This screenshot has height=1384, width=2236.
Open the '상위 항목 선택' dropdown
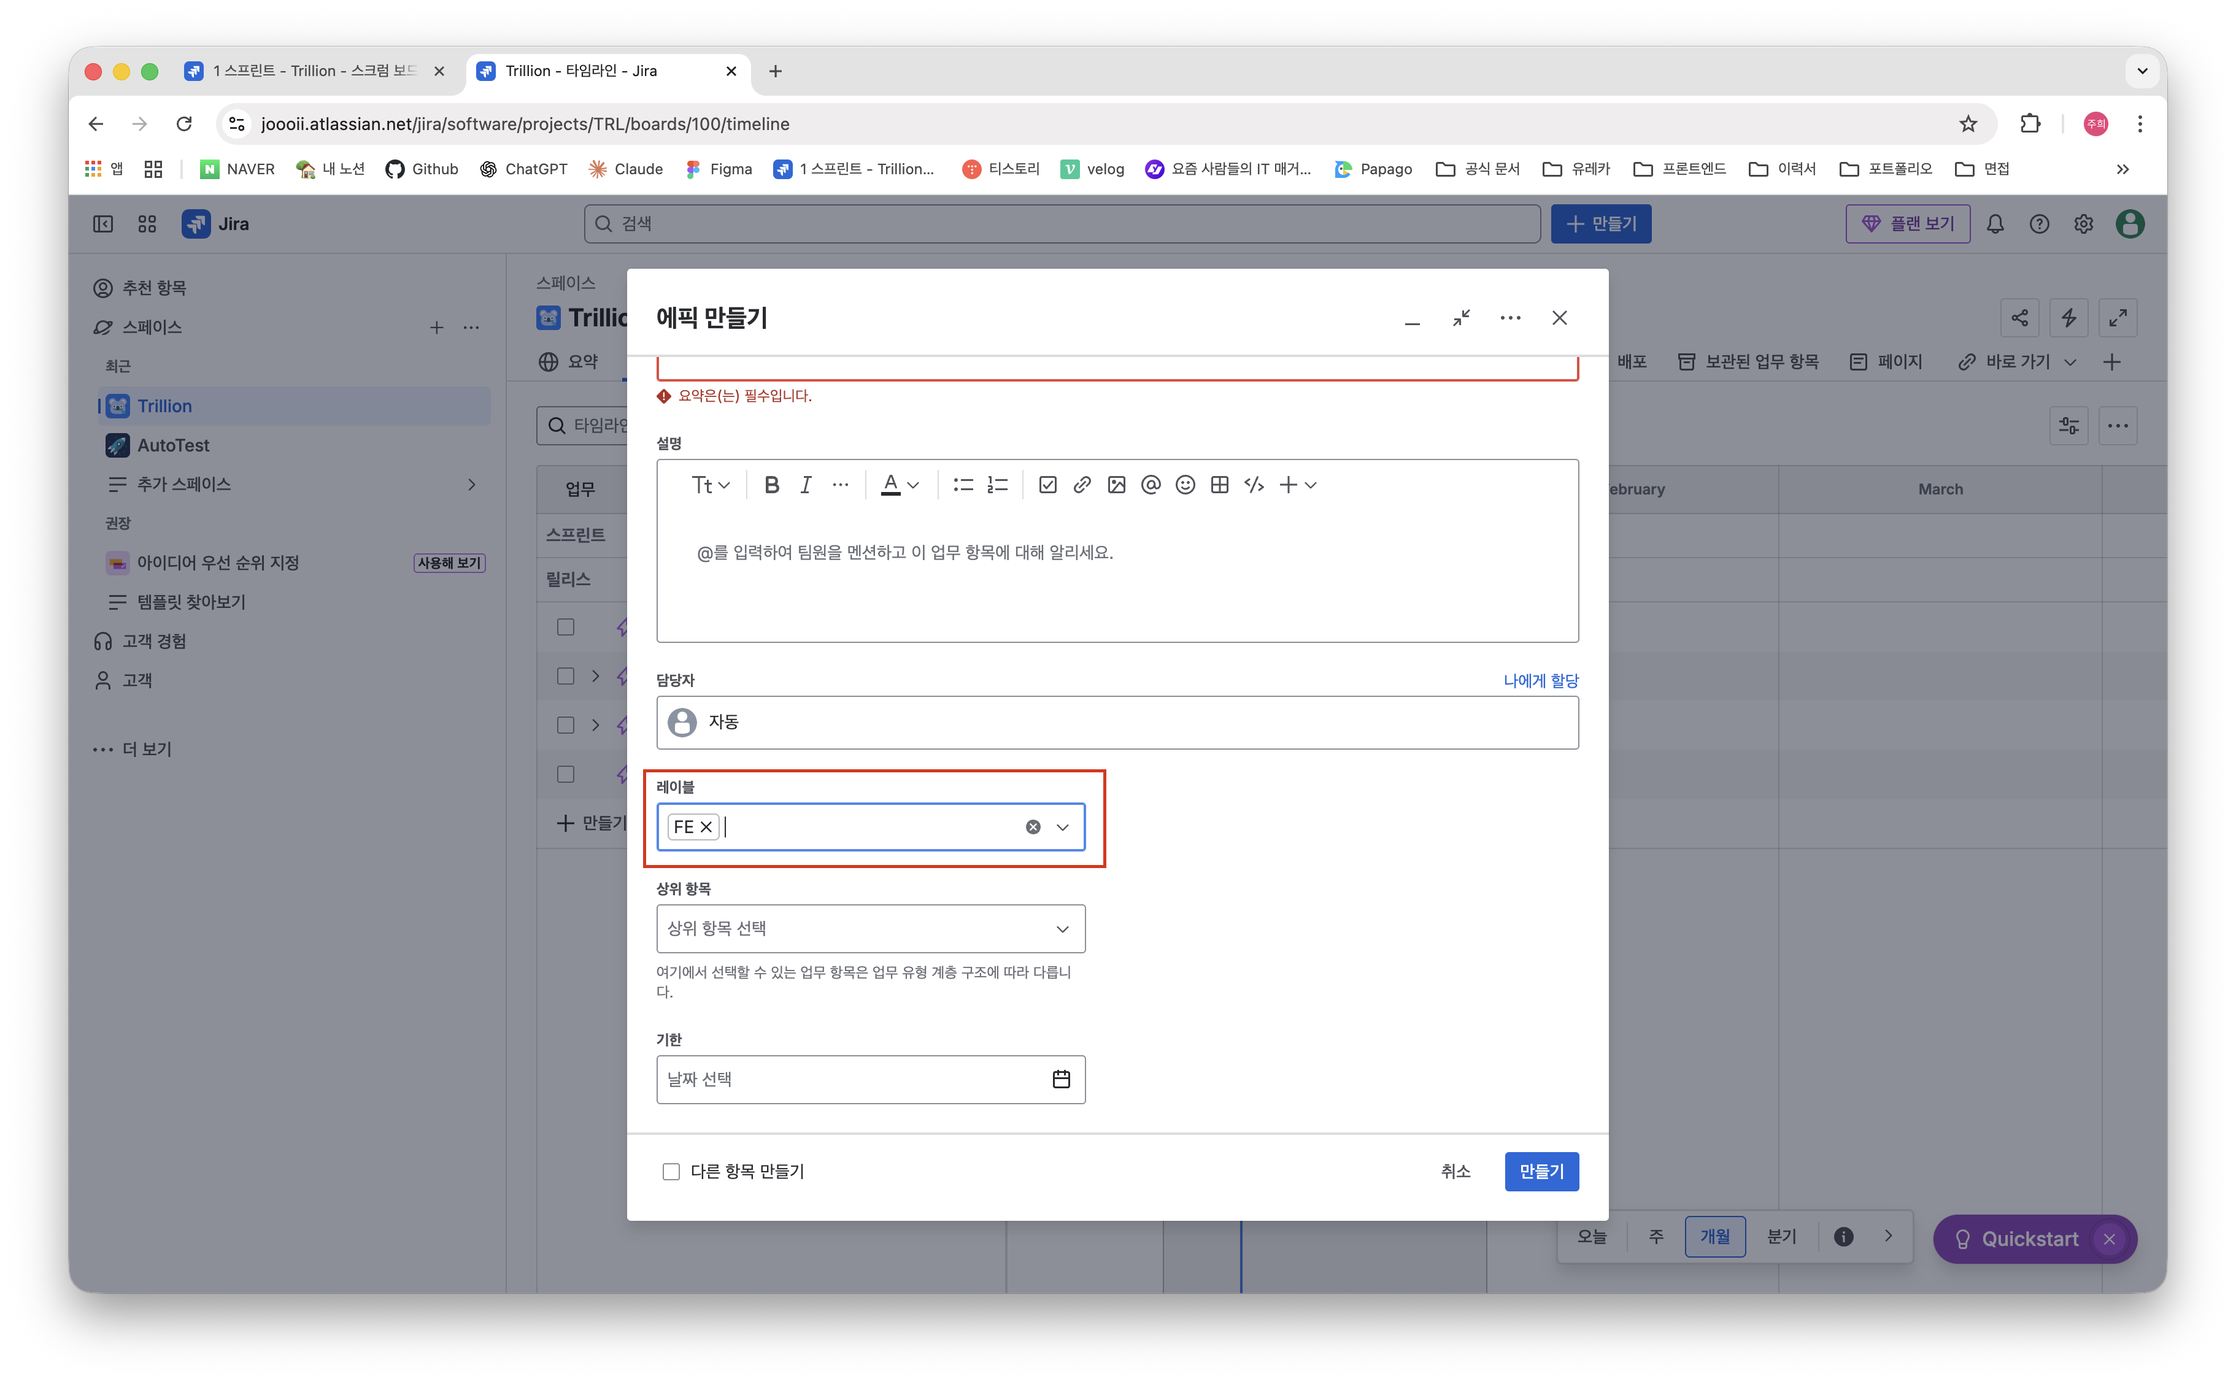point(871,928)
